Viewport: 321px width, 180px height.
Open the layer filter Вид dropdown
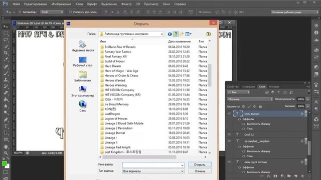pyautogui.click(x=238, y=92)
